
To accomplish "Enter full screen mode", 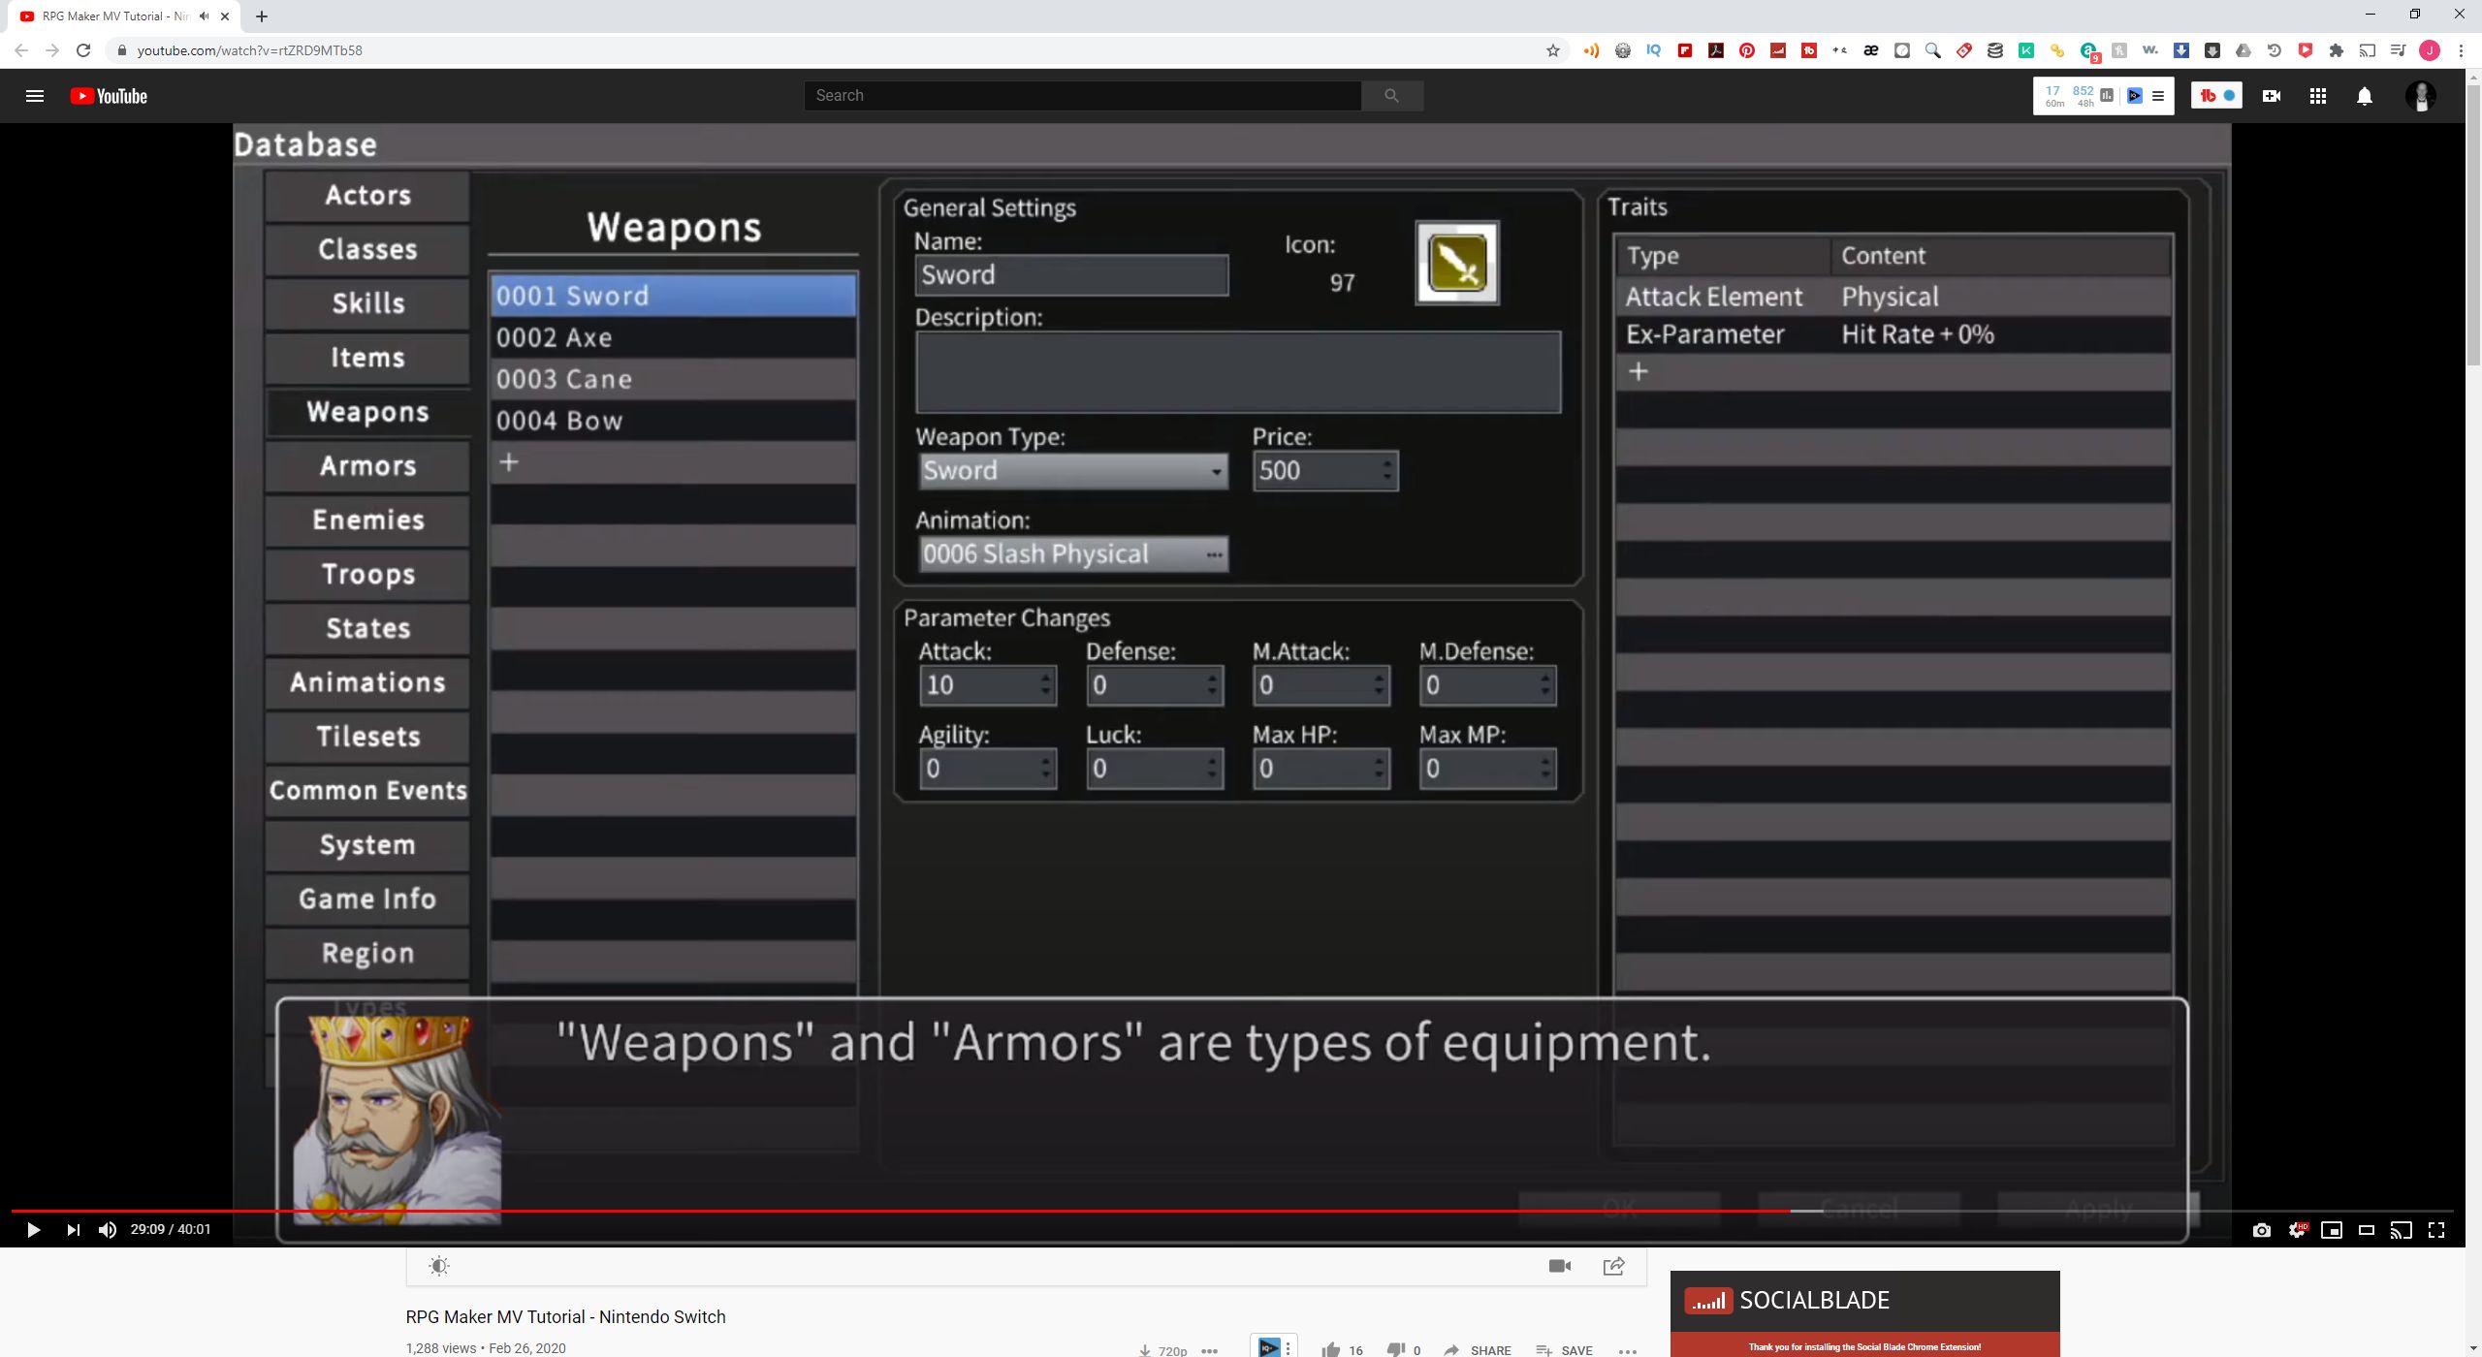I will 2436,1230.
